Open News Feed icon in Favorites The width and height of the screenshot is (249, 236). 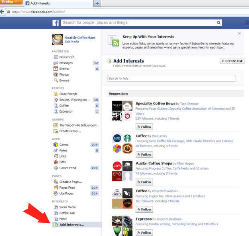click(56, 57)
